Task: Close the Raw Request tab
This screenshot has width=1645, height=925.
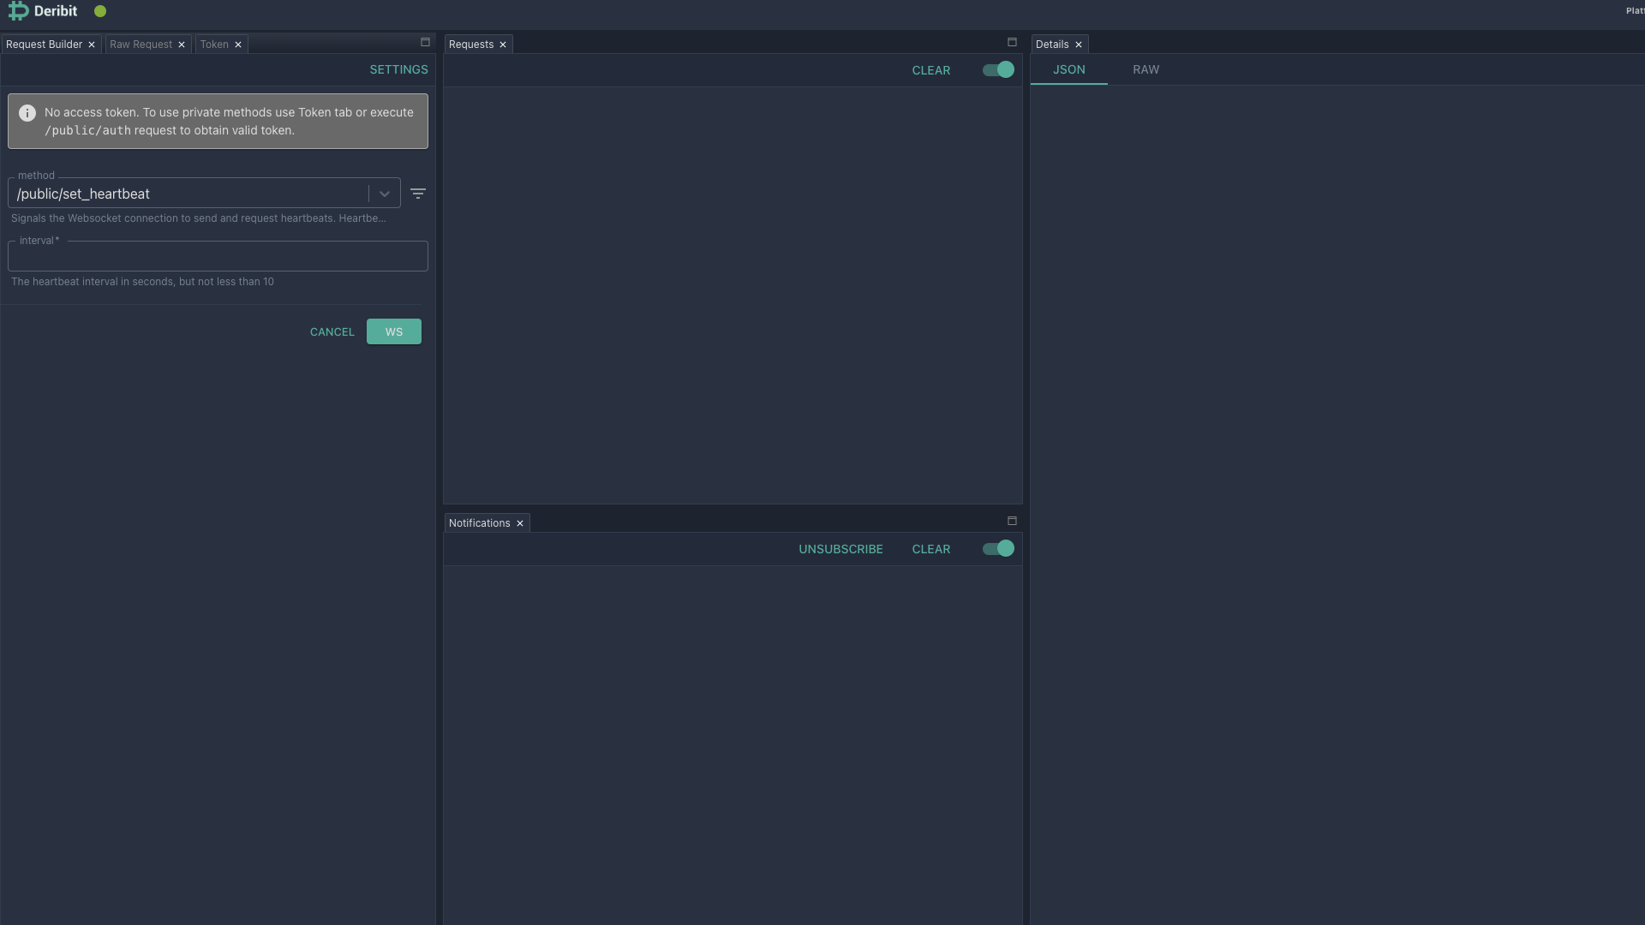Action: [x=182, y=45]
